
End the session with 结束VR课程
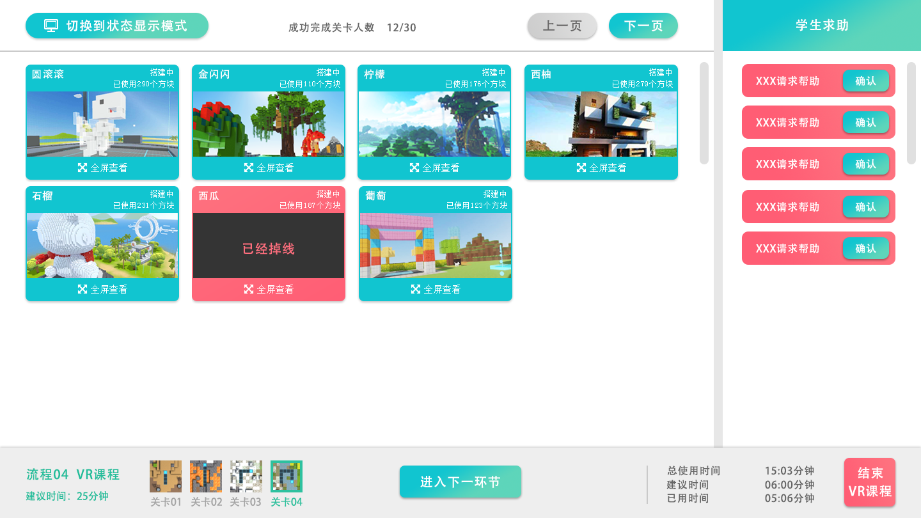[869, 482]
